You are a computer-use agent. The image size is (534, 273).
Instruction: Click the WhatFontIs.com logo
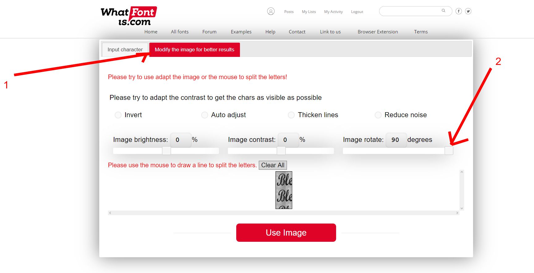(x=129, y=16)
